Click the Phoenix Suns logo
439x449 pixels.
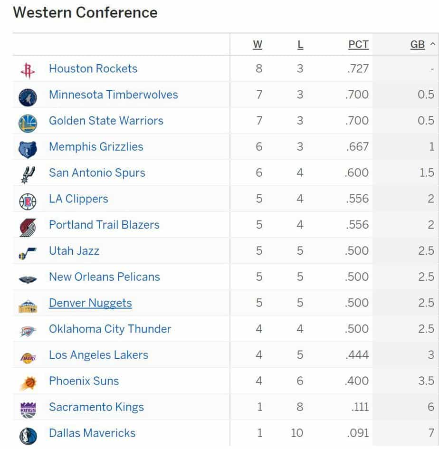28,383
